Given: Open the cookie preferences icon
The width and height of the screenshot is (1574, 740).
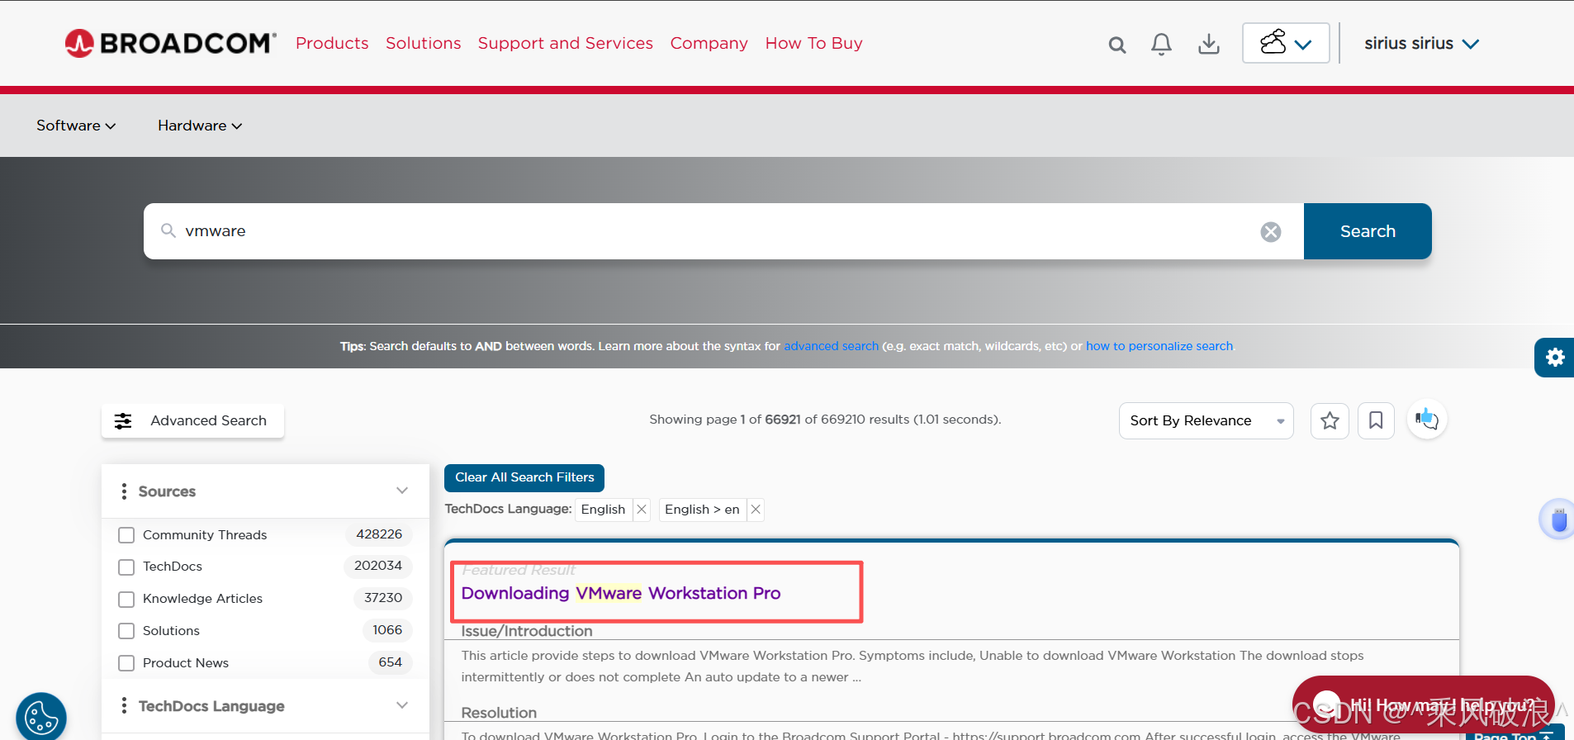Looking at the screenshot, I should pos(41,716).
